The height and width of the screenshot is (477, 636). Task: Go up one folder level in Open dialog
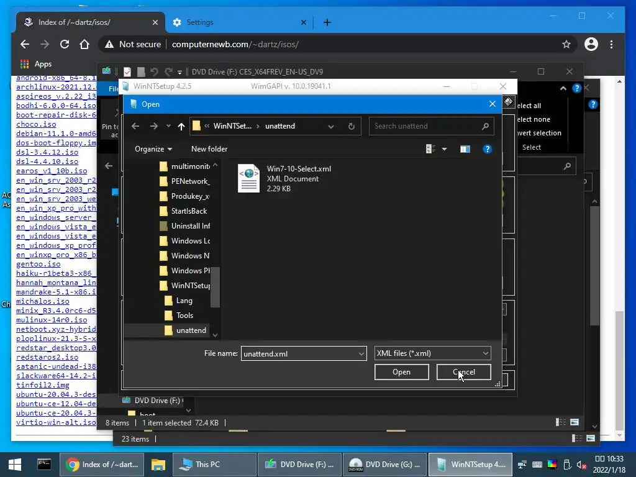[181, 126]
